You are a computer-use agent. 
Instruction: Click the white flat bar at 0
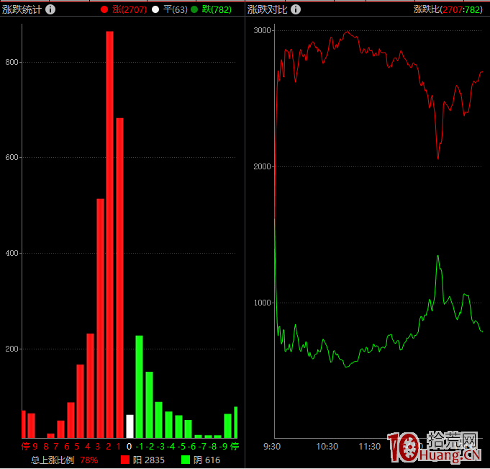pyautogui.click(x=130, y=426)
